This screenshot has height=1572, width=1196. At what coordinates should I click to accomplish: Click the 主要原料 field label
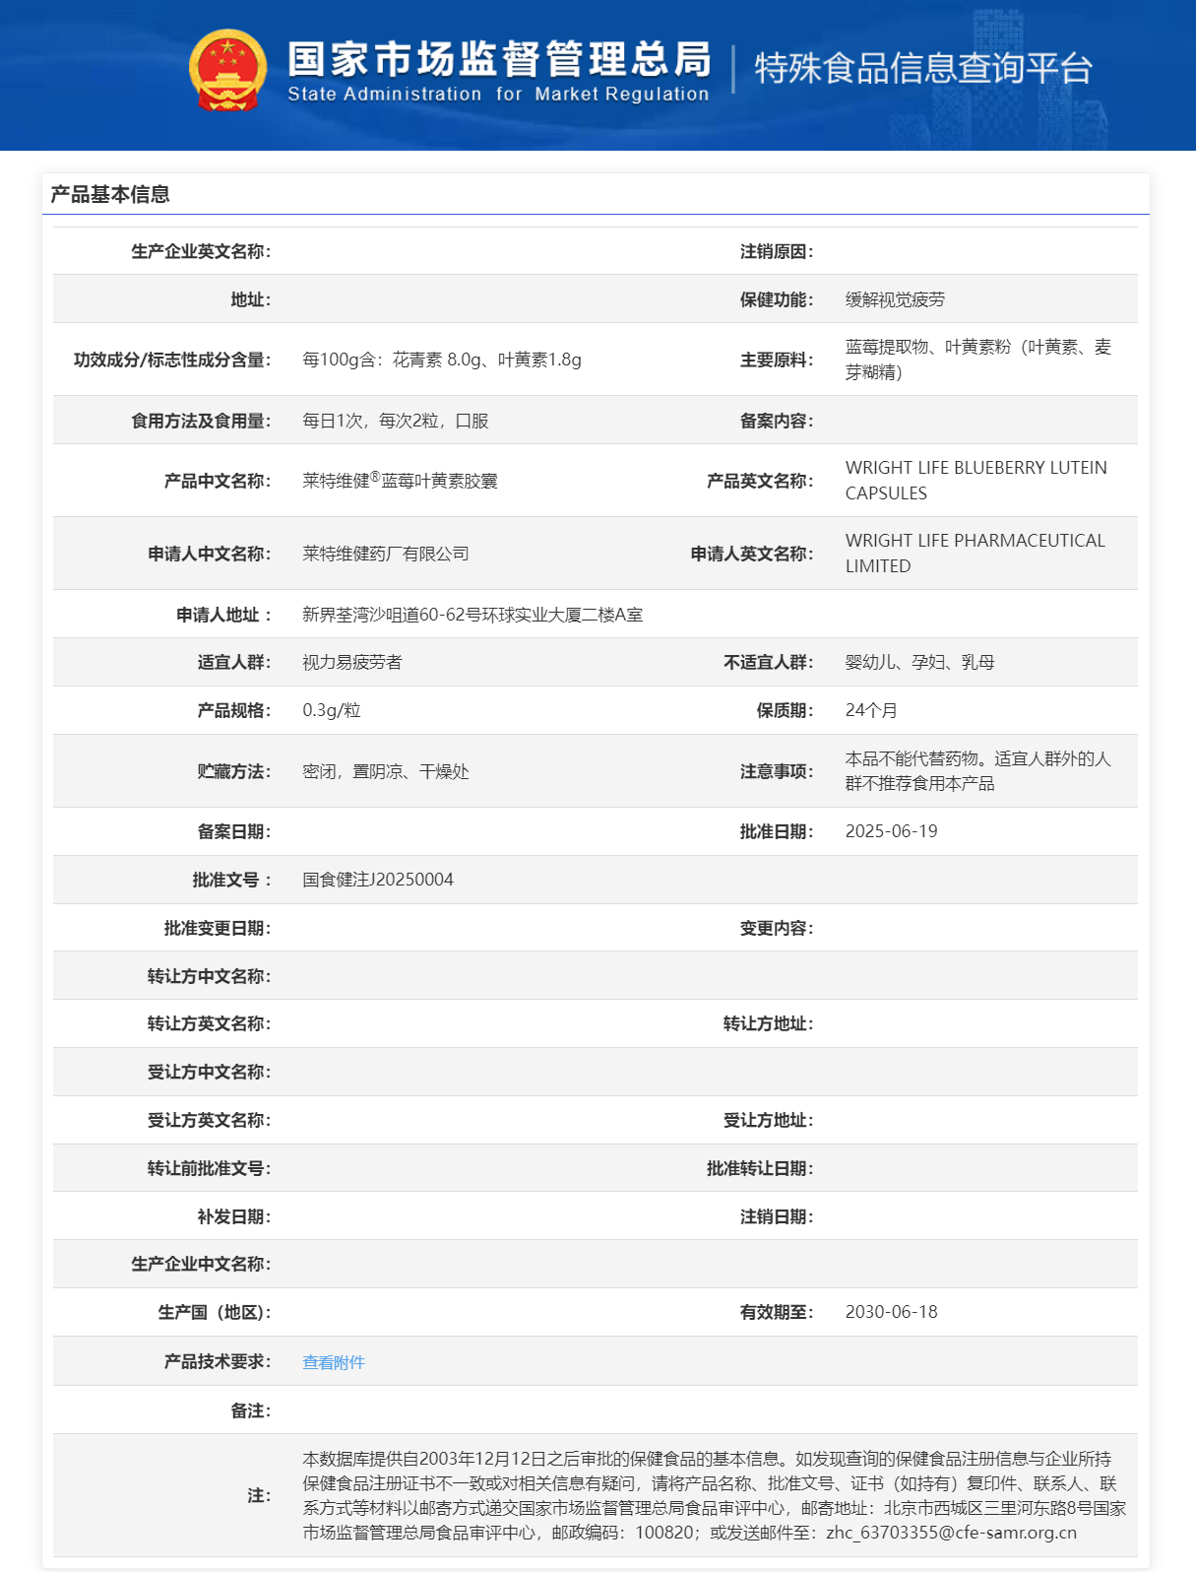(777, 360)
